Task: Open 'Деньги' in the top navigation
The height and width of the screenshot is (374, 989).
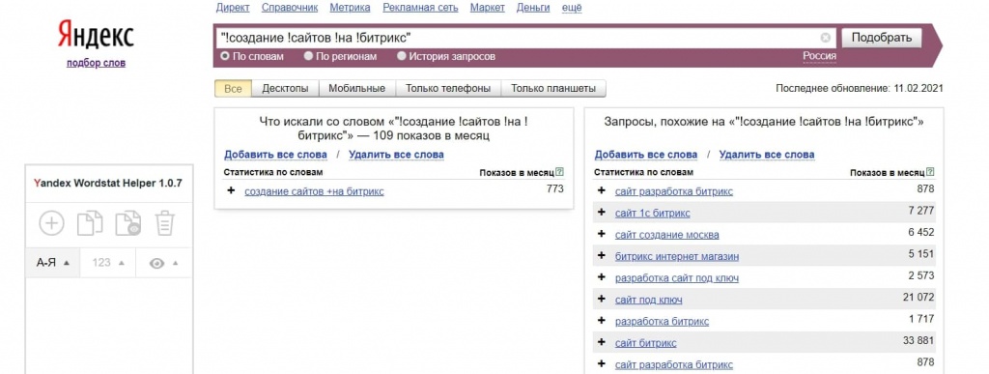Action: coord(532,8)
